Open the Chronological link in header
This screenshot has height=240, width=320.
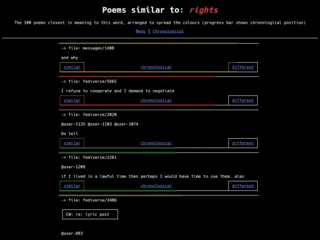click(168, 31)
